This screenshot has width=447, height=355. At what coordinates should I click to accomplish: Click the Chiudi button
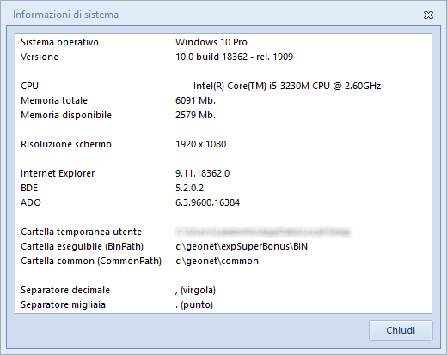[401, 330]
